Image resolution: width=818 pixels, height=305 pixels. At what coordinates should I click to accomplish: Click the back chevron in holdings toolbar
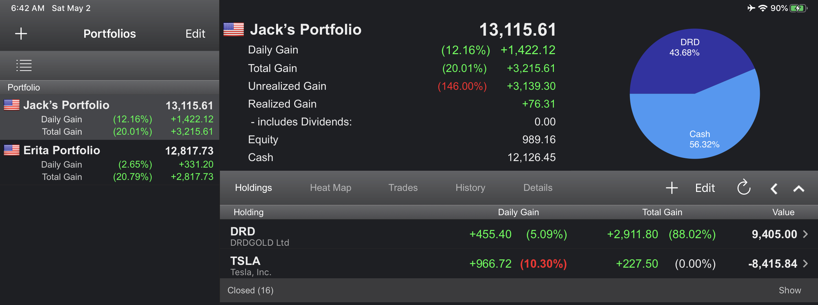774,188
